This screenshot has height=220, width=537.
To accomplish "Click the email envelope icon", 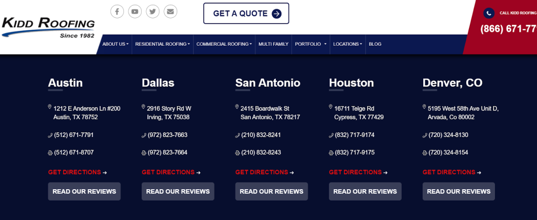I will 170,12.
